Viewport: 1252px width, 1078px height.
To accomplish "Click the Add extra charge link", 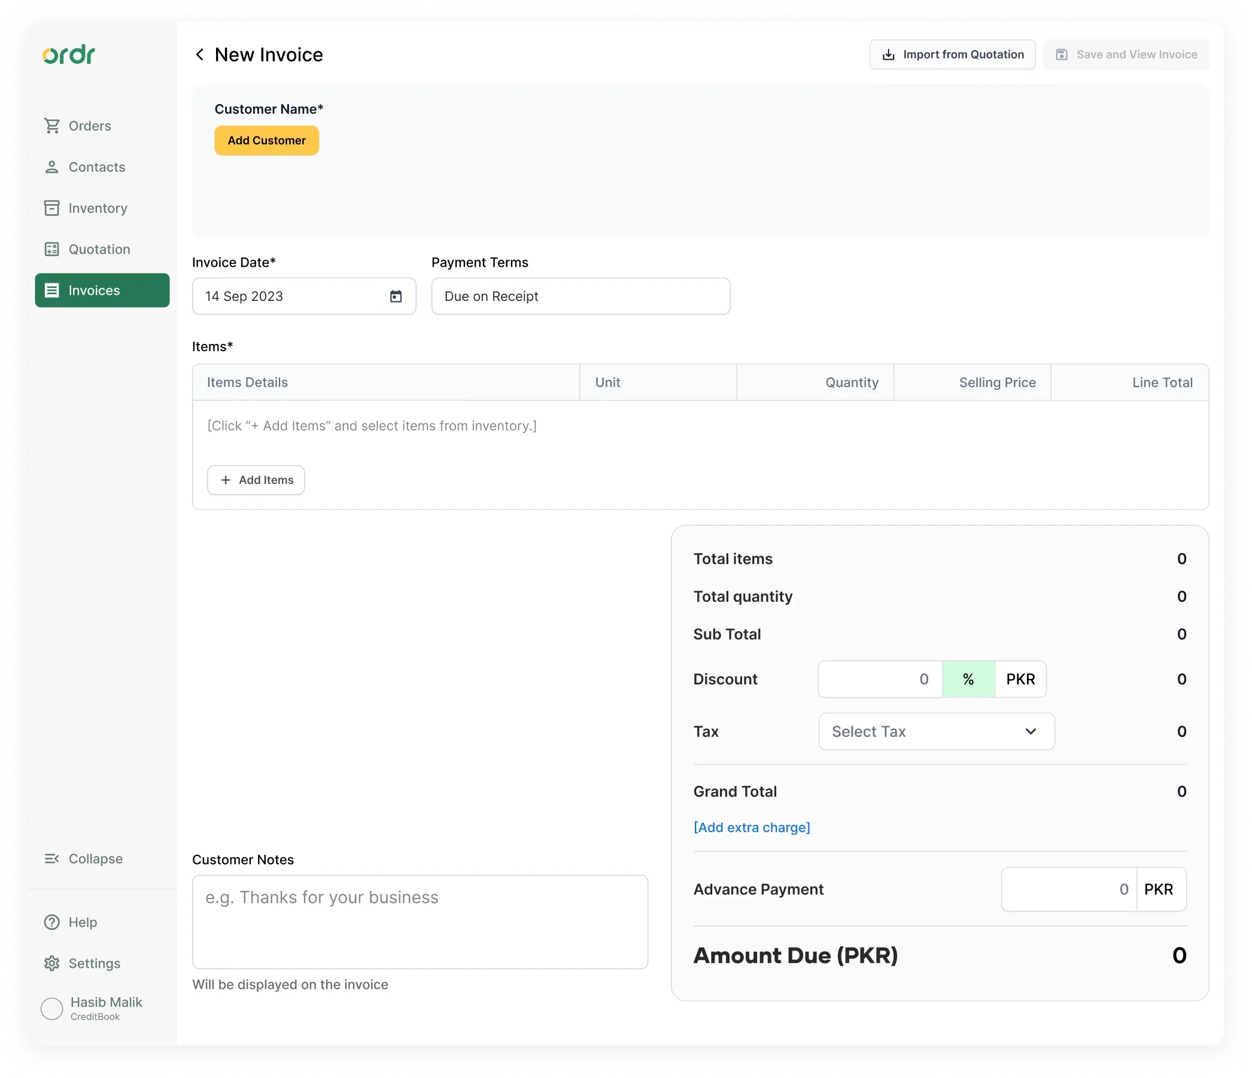I will [752, 827].
